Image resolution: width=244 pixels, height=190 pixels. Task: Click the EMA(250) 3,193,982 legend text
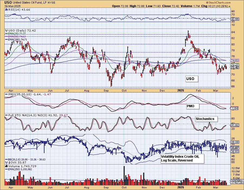(20, 169)
